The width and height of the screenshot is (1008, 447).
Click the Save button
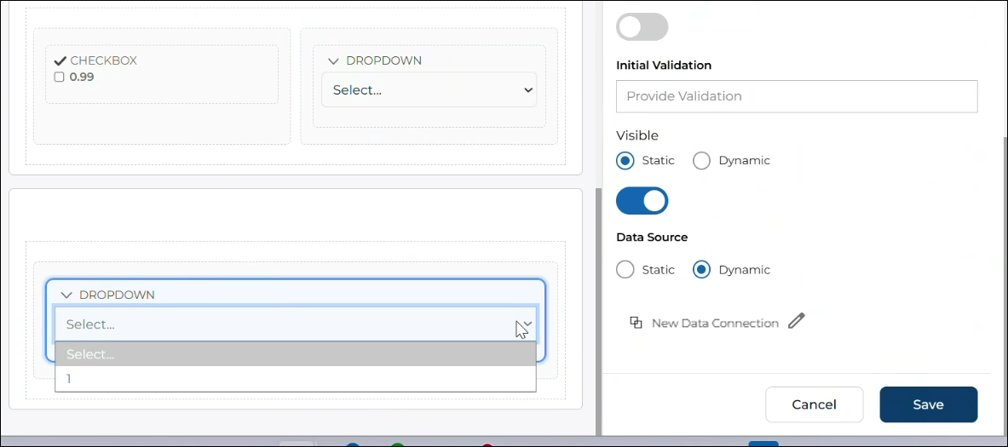pyautogui.click(x=928, y=404)
